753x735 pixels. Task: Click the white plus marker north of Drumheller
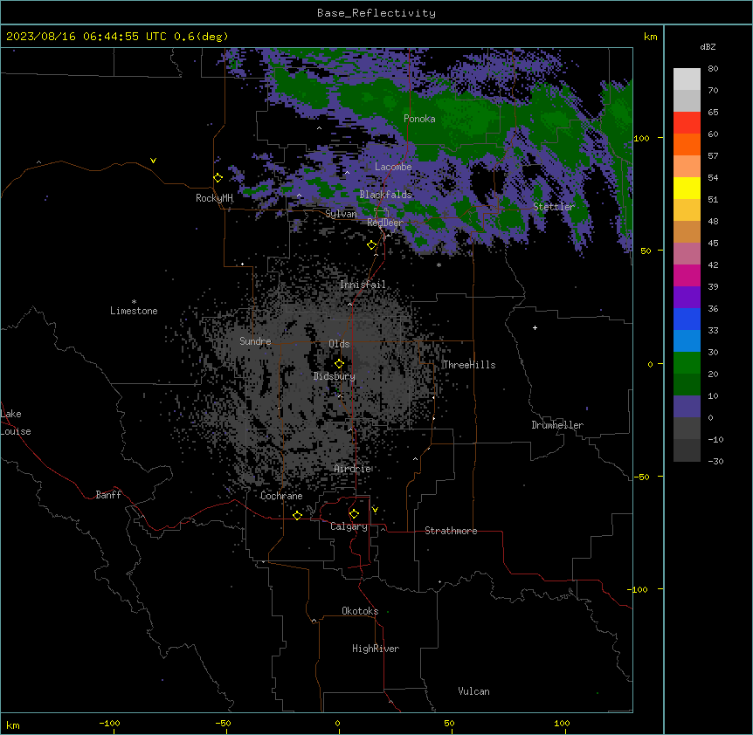coord(535,327)
